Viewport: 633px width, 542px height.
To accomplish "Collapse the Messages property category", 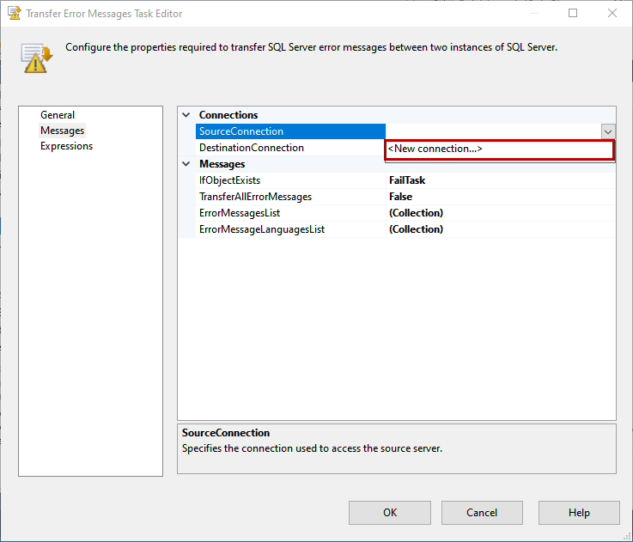I will coord(186,164).
